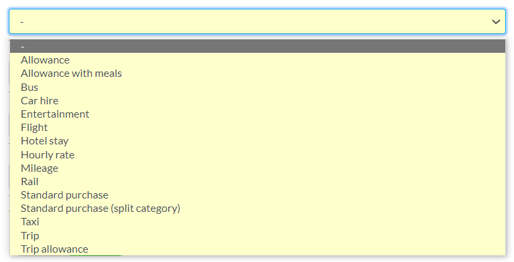Pick the Trip option
The height and width of the screenshot is (262, 514).
pos(257,235)
